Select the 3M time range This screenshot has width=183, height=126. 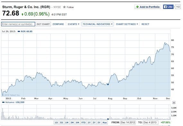72,122
